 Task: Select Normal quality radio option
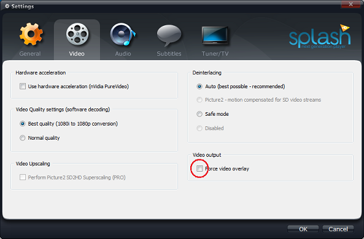pyautogui.click(x=22, y=138)
